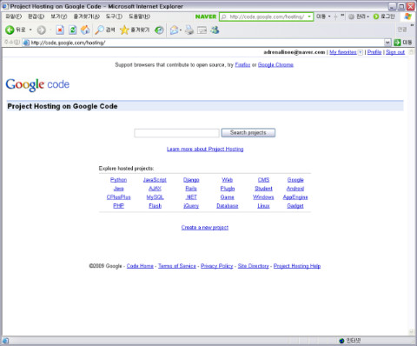Open the Site Directory footer link
The image size is (417, 346).
coord(254,266)
